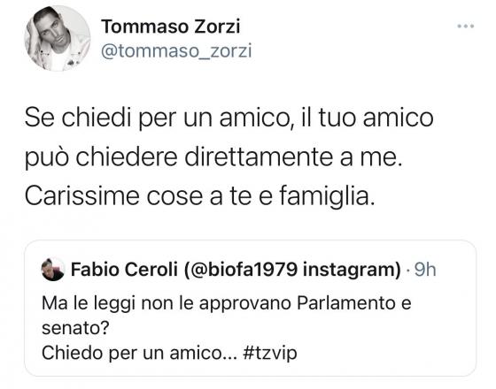Open the three-dot more options menu
This screenshot has width=496, height=389.
[x=465, y=27]
